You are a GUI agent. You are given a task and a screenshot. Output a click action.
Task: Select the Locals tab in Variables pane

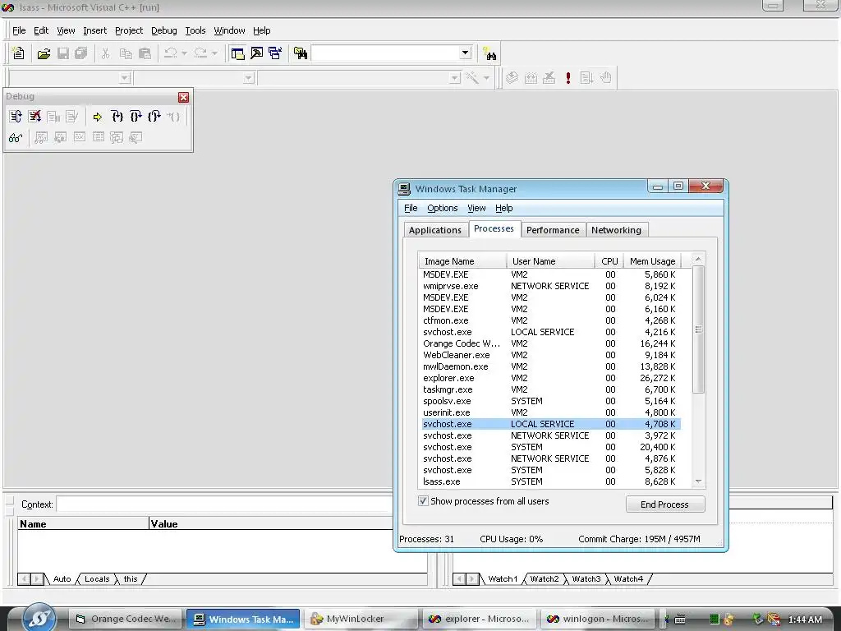(x=97, y=579)
